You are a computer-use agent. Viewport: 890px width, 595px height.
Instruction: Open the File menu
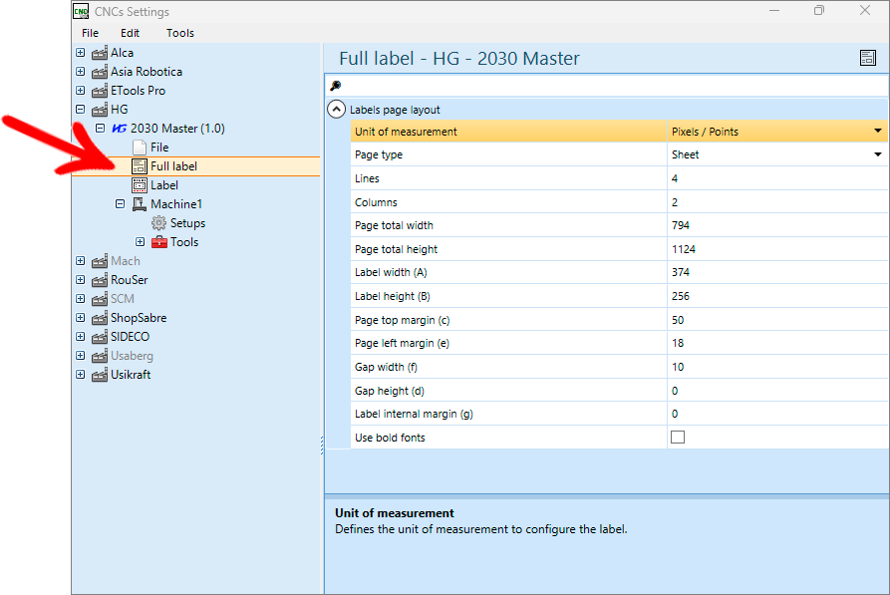point(91,33)
